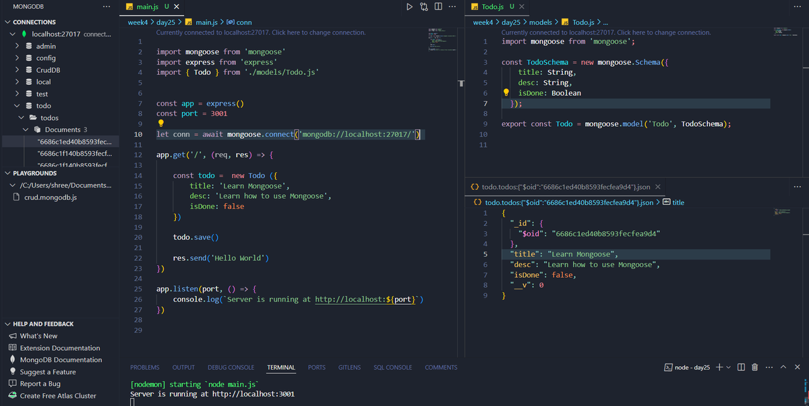Click the new terminal plus icon
This screenshot has width=809, height=406.
coord(719,367)
